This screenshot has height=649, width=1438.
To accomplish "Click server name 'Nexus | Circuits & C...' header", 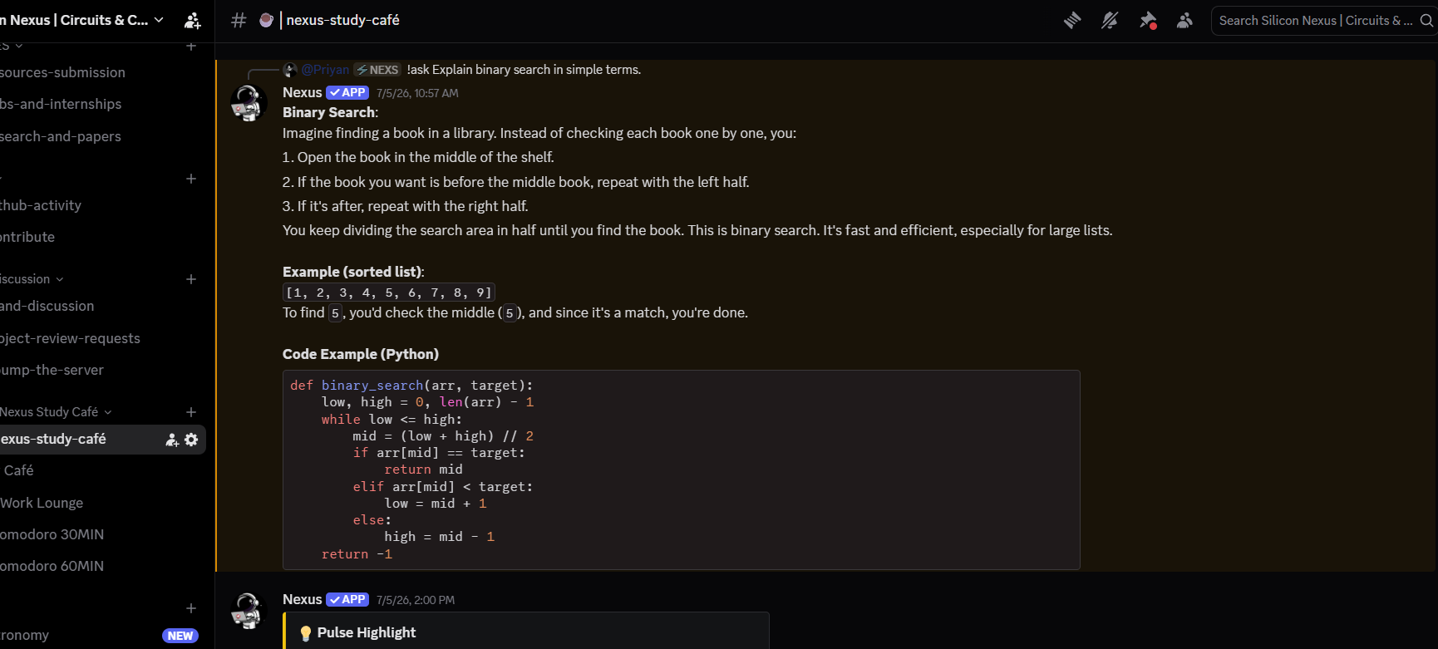I will (x=75, y=20).
